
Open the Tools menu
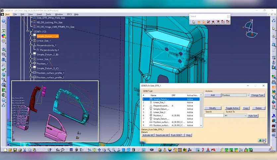[48, 14]
